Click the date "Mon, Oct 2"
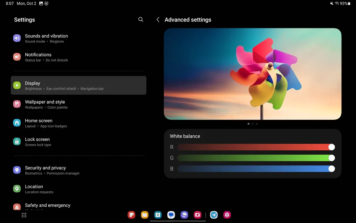The image size is (356, 223). [27, 4]
